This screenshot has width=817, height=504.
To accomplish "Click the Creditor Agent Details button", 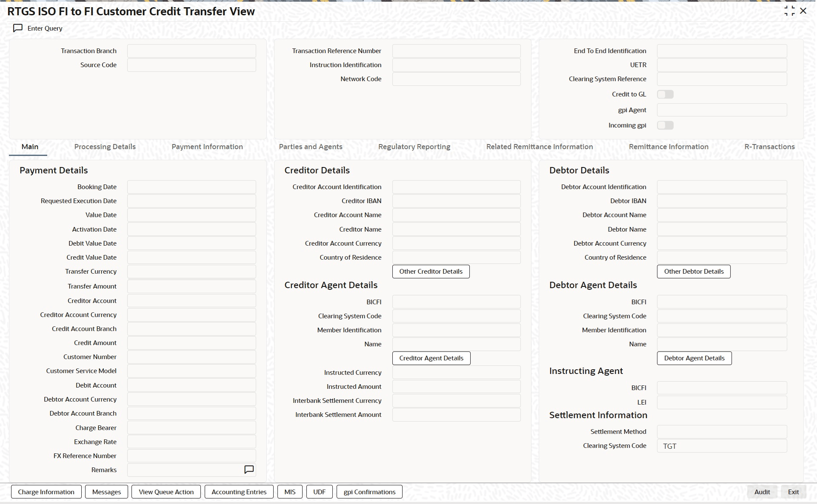I will [x=431, y=358].
